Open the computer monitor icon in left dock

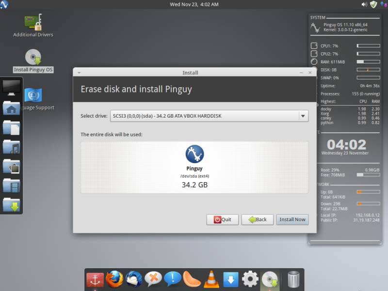(x=11, y=88)
